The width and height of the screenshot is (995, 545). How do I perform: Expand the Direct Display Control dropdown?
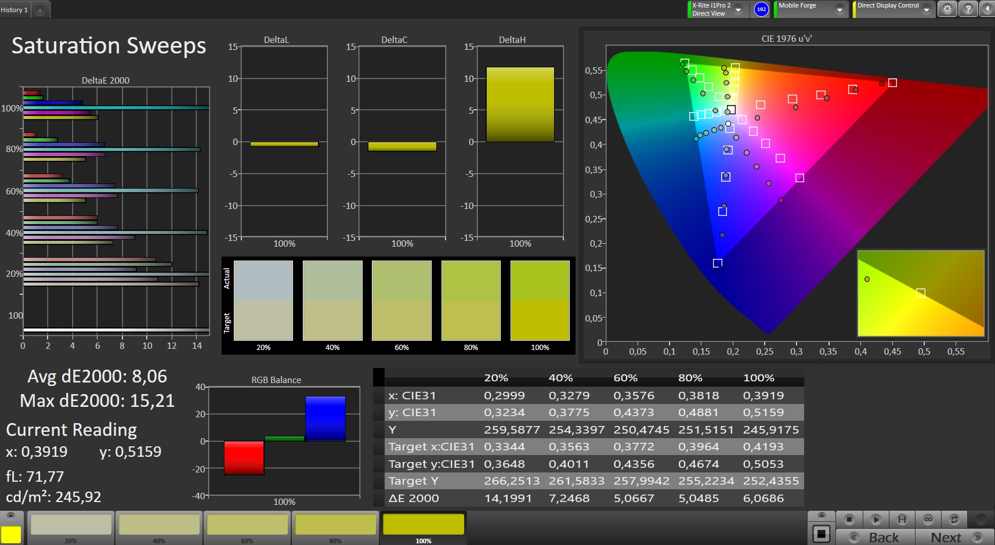(x=927, y=10)
